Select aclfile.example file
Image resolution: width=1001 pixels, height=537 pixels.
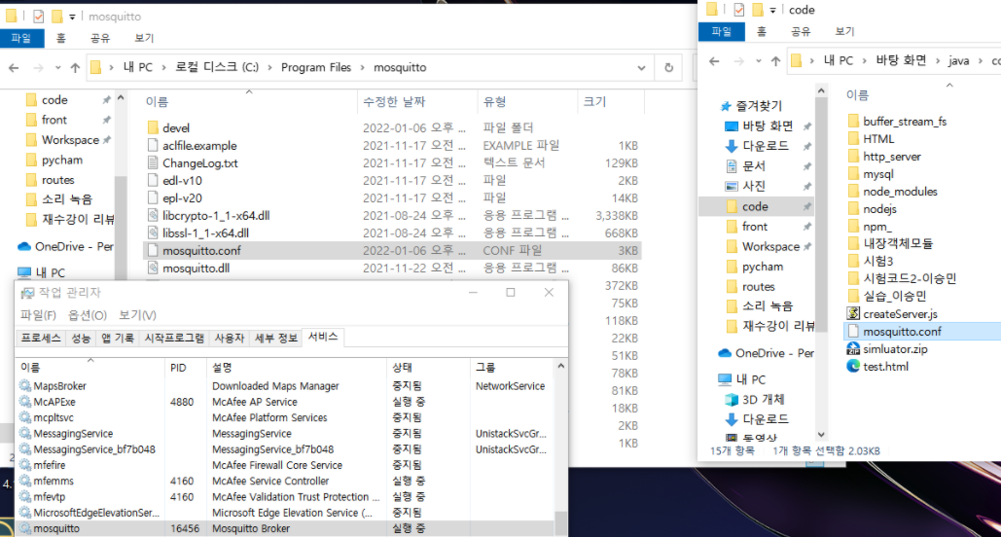click(x=199, y=146)
